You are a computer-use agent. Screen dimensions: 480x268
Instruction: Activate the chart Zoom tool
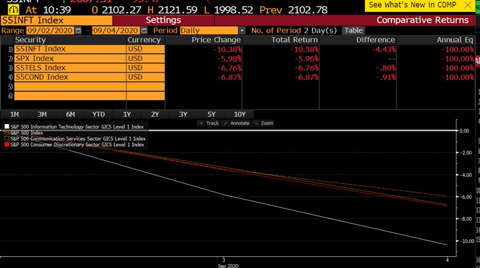click(x=263, y=123)
